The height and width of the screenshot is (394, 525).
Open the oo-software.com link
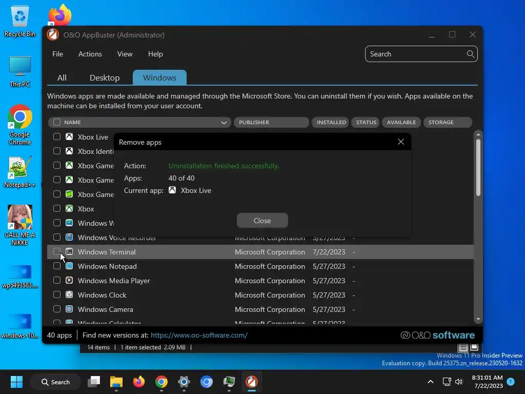pos(199,335)
